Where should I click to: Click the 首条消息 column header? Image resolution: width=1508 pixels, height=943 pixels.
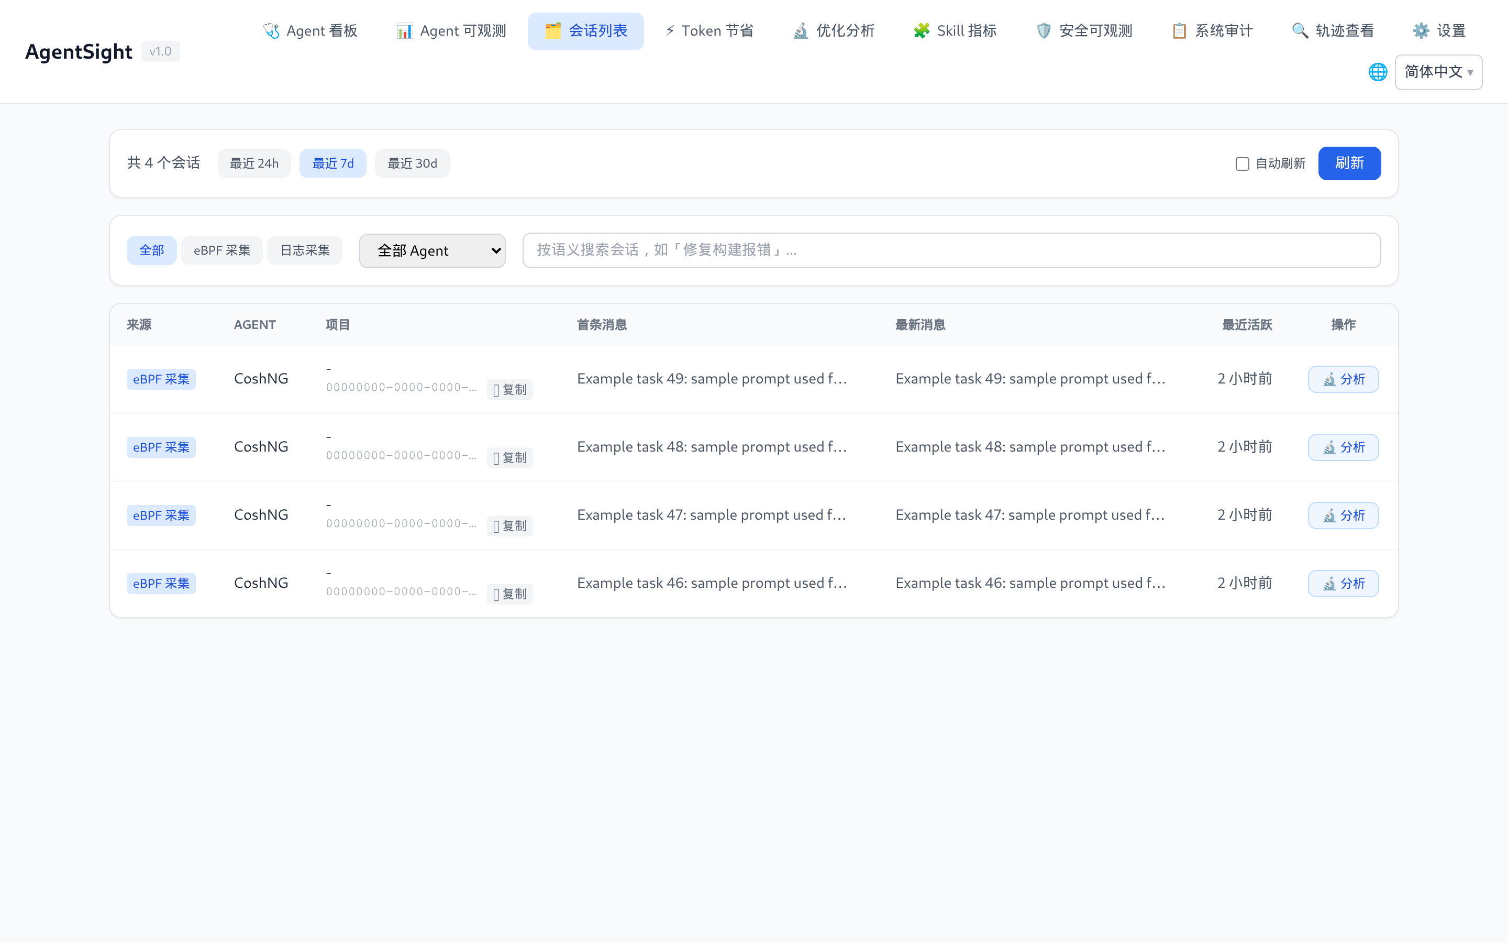602,325
